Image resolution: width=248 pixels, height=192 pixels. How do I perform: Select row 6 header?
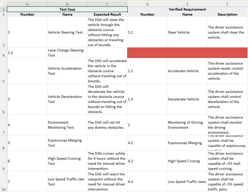[x=3, y=99]
